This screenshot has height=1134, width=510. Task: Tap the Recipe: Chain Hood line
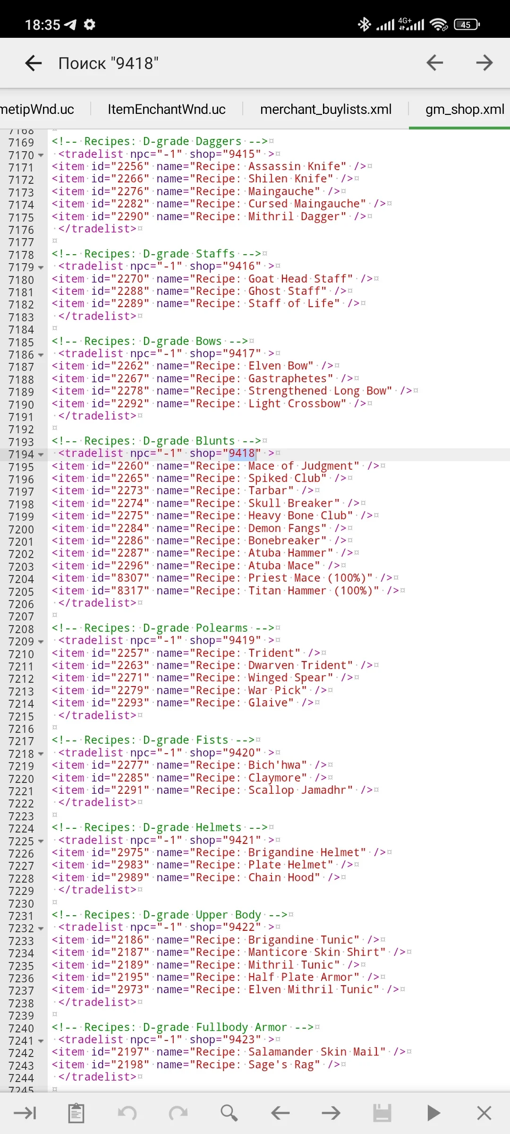pos(199,877)
